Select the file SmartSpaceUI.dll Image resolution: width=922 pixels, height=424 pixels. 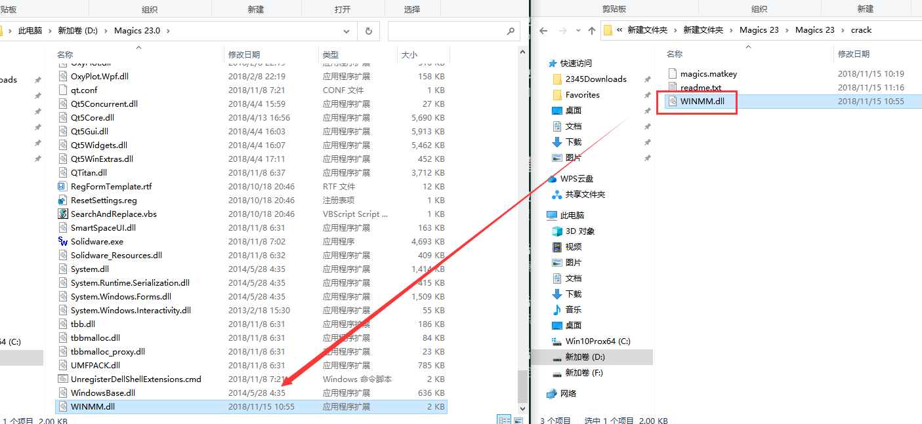(104, 227)
